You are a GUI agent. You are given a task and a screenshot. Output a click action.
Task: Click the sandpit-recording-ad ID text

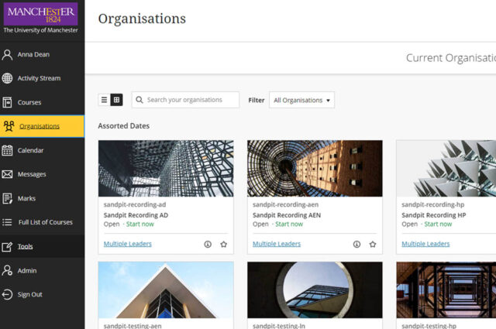(x=135, y=204)
